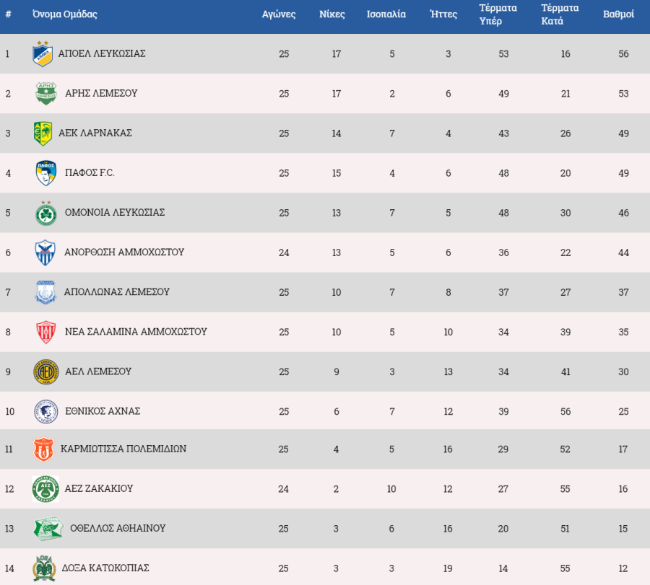The height and width of the screenshot is (585, 650).
Task: Click the ΑΠΟΕΛ ΛΕΥΚΩΣΙΑΣ team crest
Action: tap(43, 54)
